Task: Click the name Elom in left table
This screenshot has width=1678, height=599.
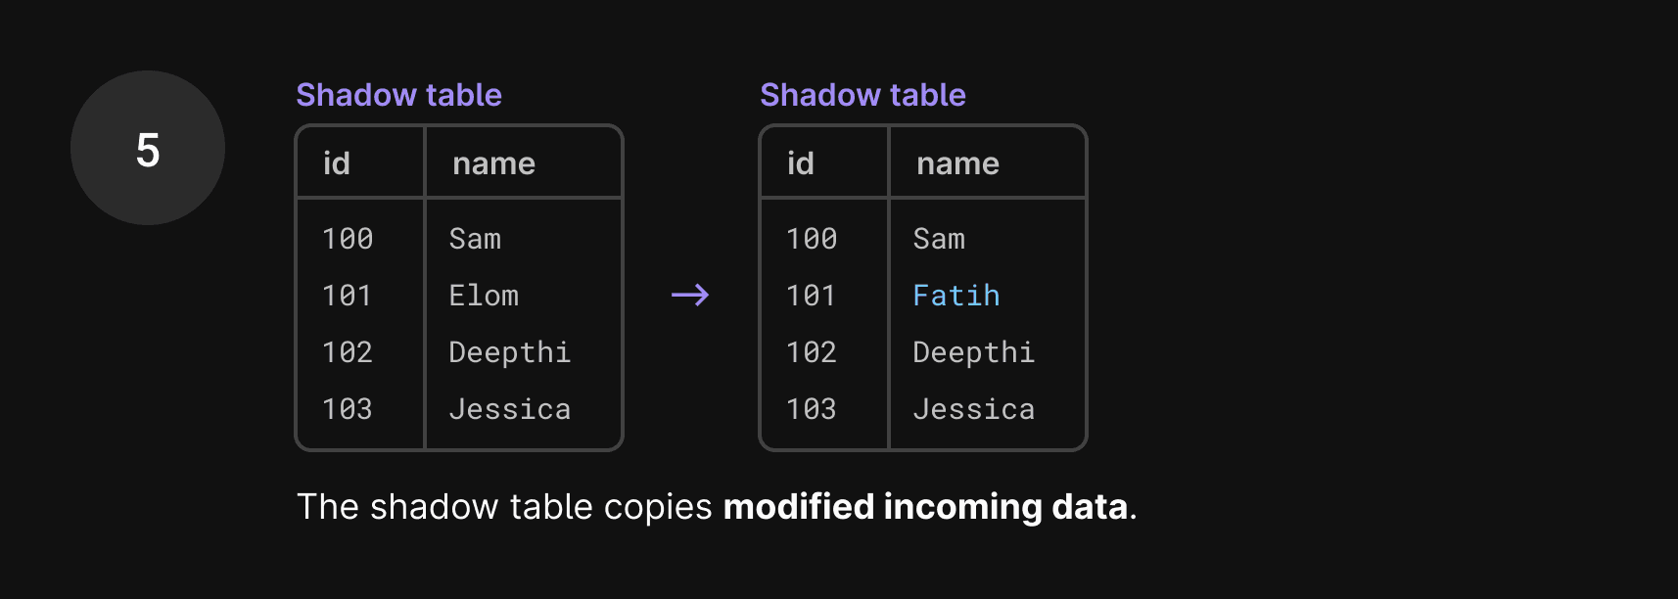Action: coord(484,296)
